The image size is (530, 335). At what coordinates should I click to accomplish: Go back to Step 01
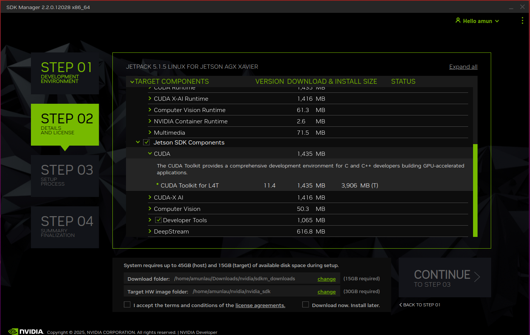(x=420, y=305)
